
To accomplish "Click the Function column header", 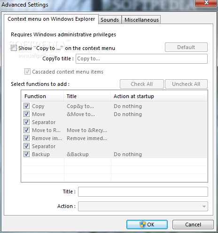I will pos(42,96).
